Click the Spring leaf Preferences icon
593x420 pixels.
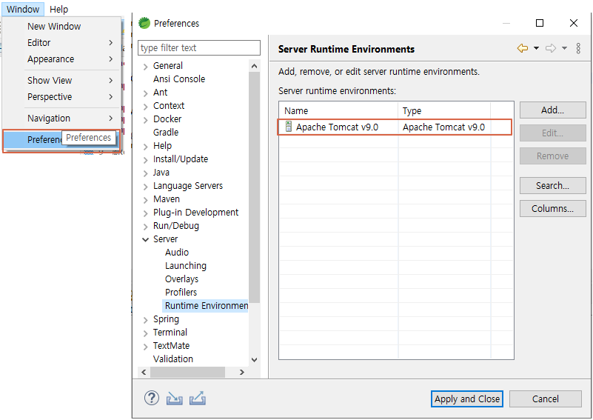144,23
